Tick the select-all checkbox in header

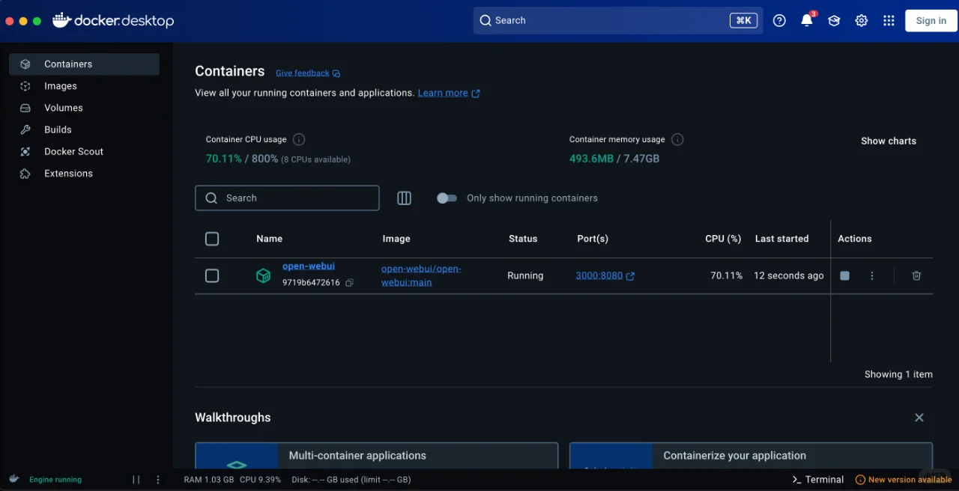[212, 239]
